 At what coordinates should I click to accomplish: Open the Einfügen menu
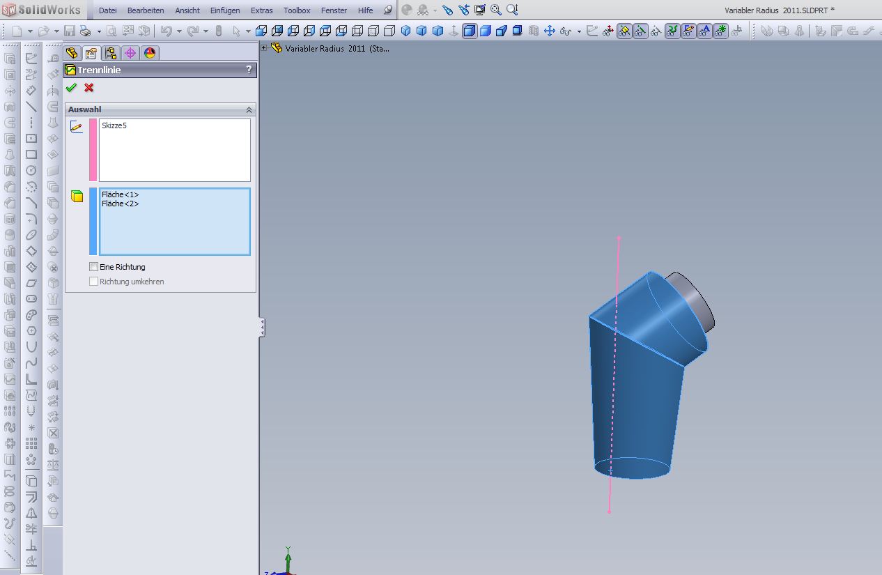click(225, 10)
